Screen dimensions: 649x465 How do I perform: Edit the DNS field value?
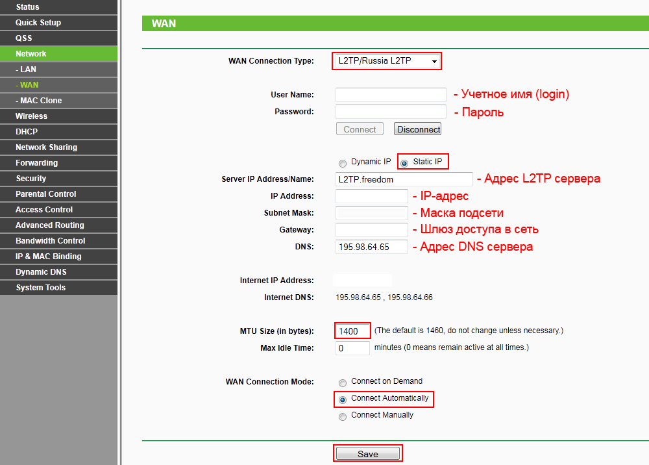pyautogui.click(x=372, y=247)
